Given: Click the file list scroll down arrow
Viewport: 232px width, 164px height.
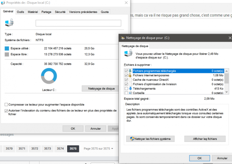Looking at the screenshot, I should tap(227, 92).
